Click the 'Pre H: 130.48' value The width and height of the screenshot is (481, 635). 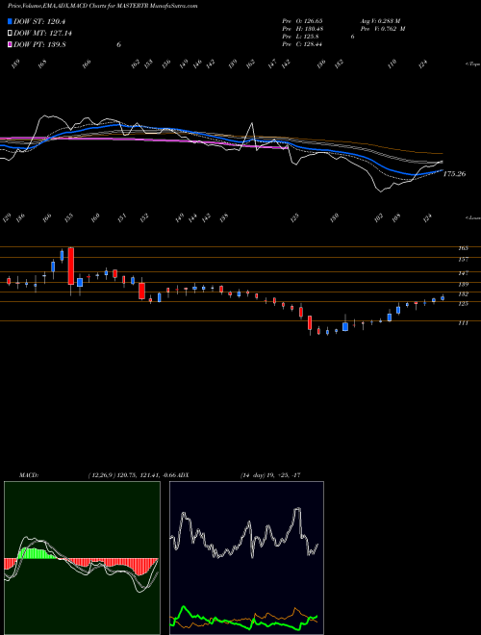pos(302,29)
